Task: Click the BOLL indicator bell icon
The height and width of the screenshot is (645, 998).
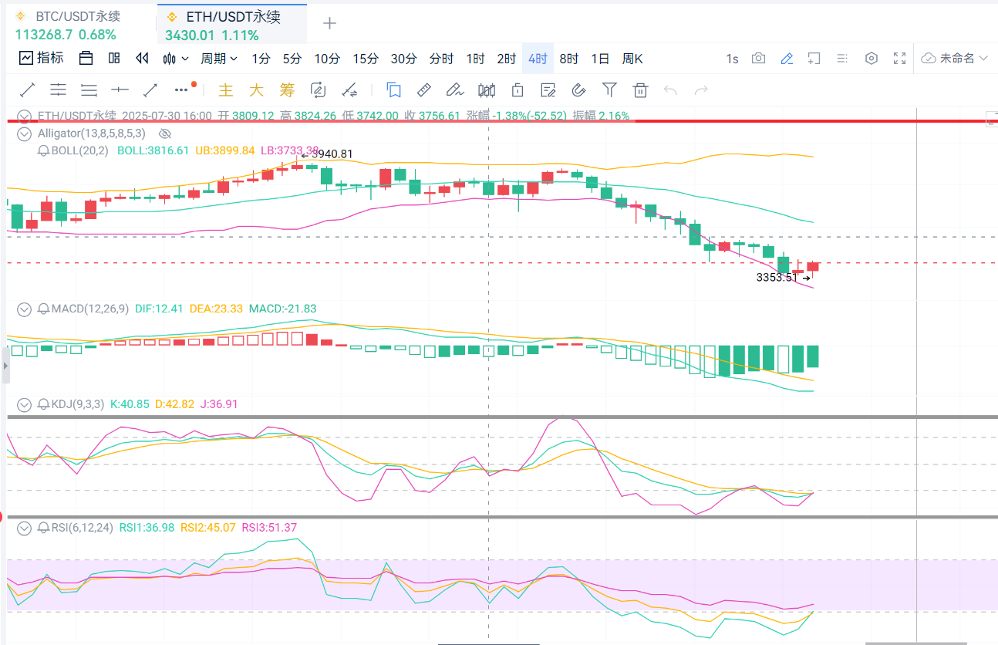Action: tap(44, 150)
